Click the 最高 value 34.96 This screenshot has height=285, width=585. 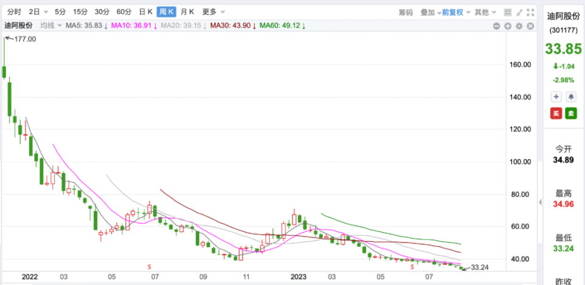click(564, 205)
